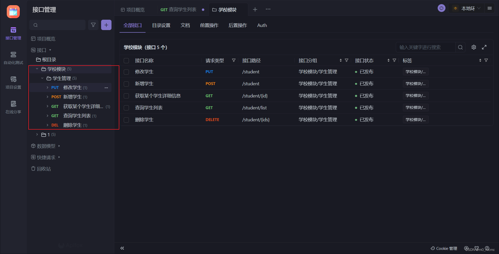Open the filter icon beside the sidebar search
The width and height of the screenshot is (499, 254).
(93, 25)
